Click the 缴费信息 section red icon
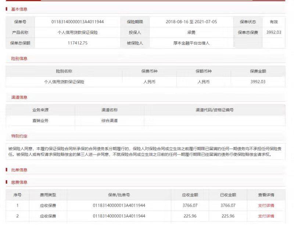This screenshot has width=294, height=227. coord(7,182)
